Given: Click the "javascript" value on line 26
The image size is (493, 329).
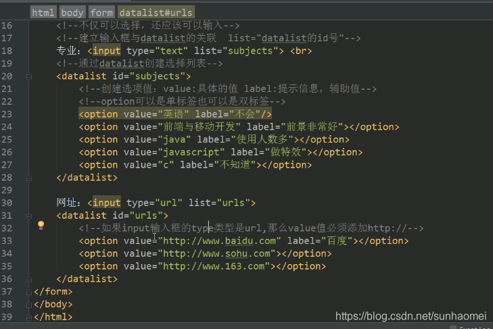Looking at the screenshot, I should pos(191,152).
